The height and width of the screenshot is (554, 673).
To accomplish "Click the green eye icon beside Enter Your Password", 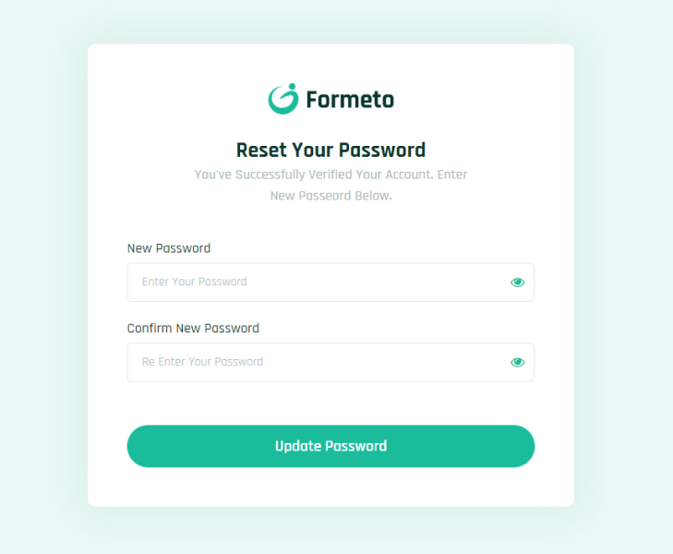I will point(517,283).
